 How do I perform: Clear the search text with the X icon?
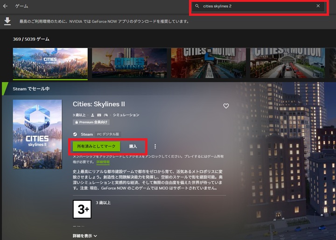pyautogui.click(x=318, y=6)
